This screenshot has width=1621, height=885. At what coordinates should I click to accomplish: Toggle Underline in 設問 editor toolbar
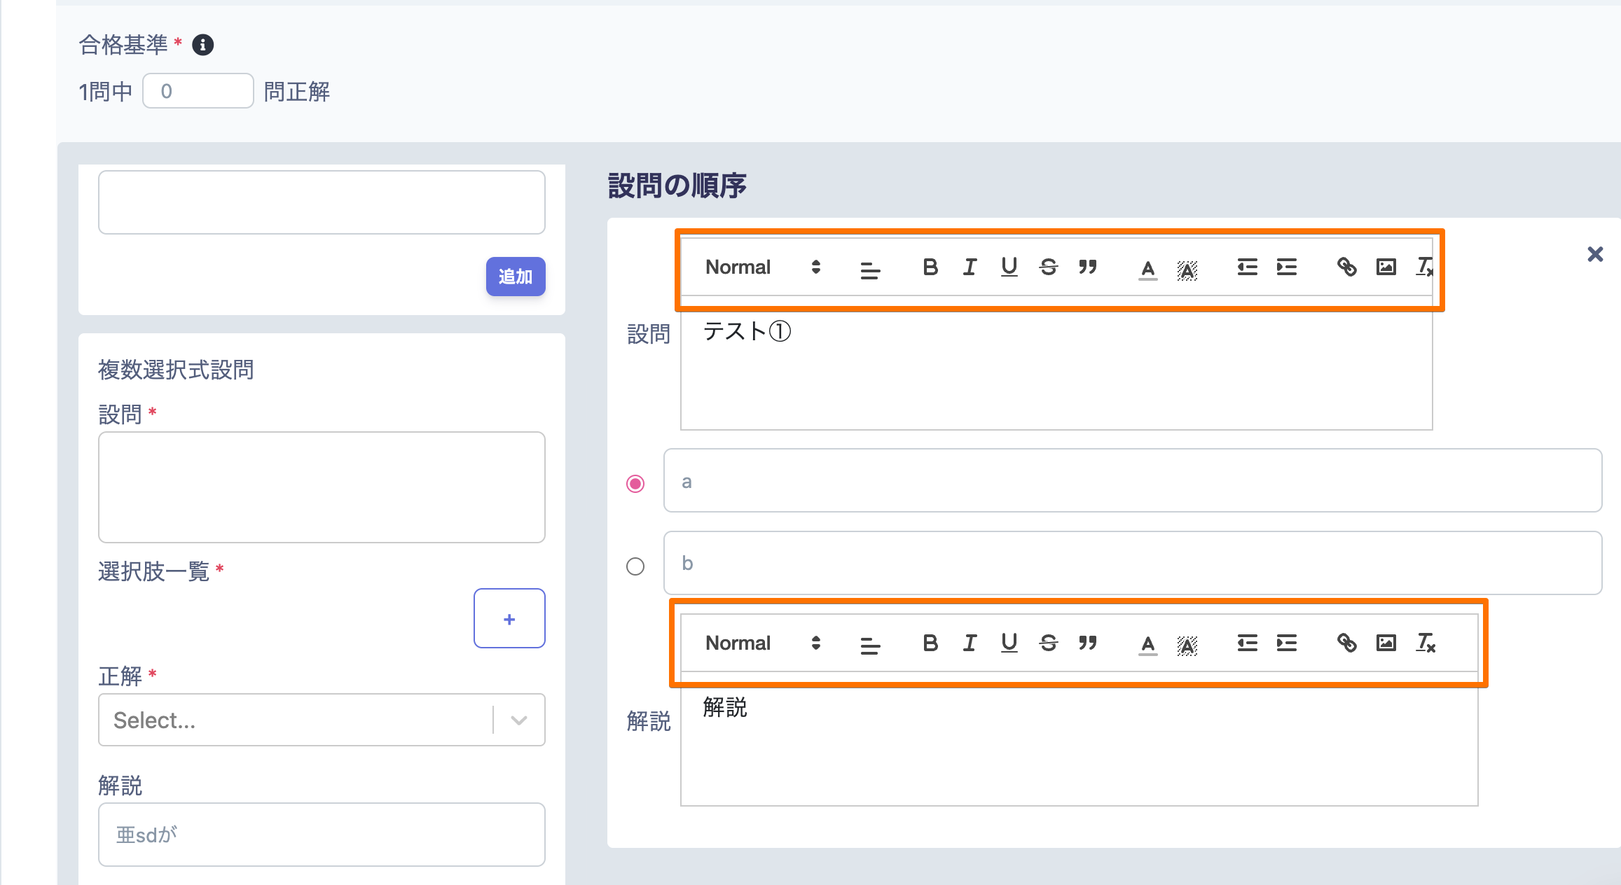(x=1009, y=267)
